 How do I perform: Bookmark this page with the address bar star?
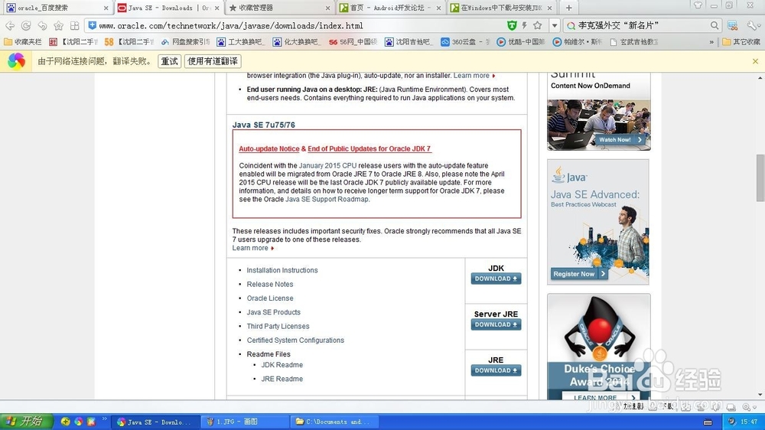pos(538,25)
